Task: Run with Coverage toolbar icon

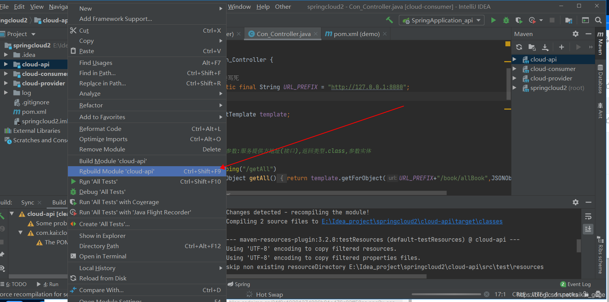Action: point(519,20)
